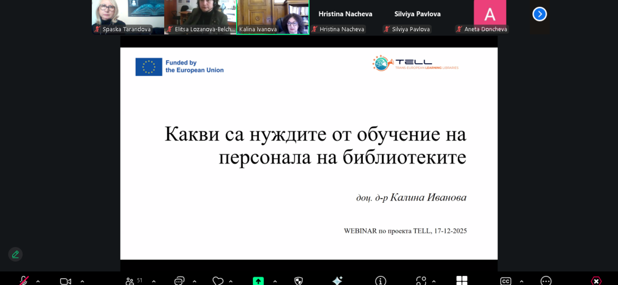Expand chat options caret
Viewport: 618px width, 285px height.
[x=194, y=281]
